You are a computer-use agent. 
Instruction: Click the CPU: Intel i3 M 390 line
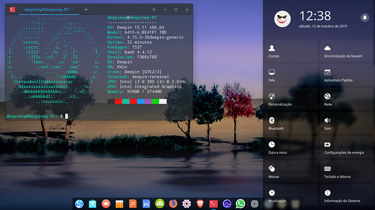[x=147, y=82]
